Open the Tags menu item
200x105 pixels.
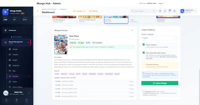19,71
